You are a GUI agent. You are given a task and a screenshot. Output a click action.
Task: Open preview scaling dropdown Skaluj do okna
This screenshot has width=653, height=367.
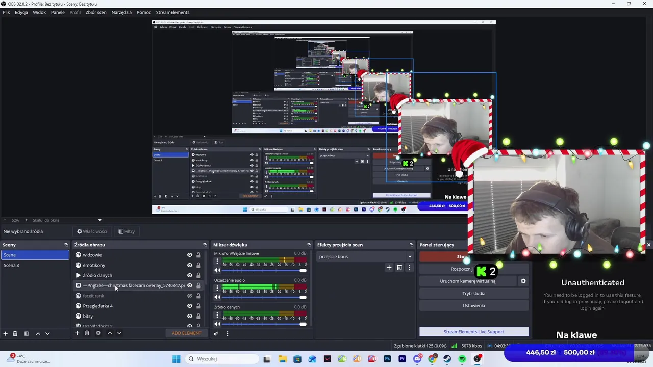click(x=67, y=220)
